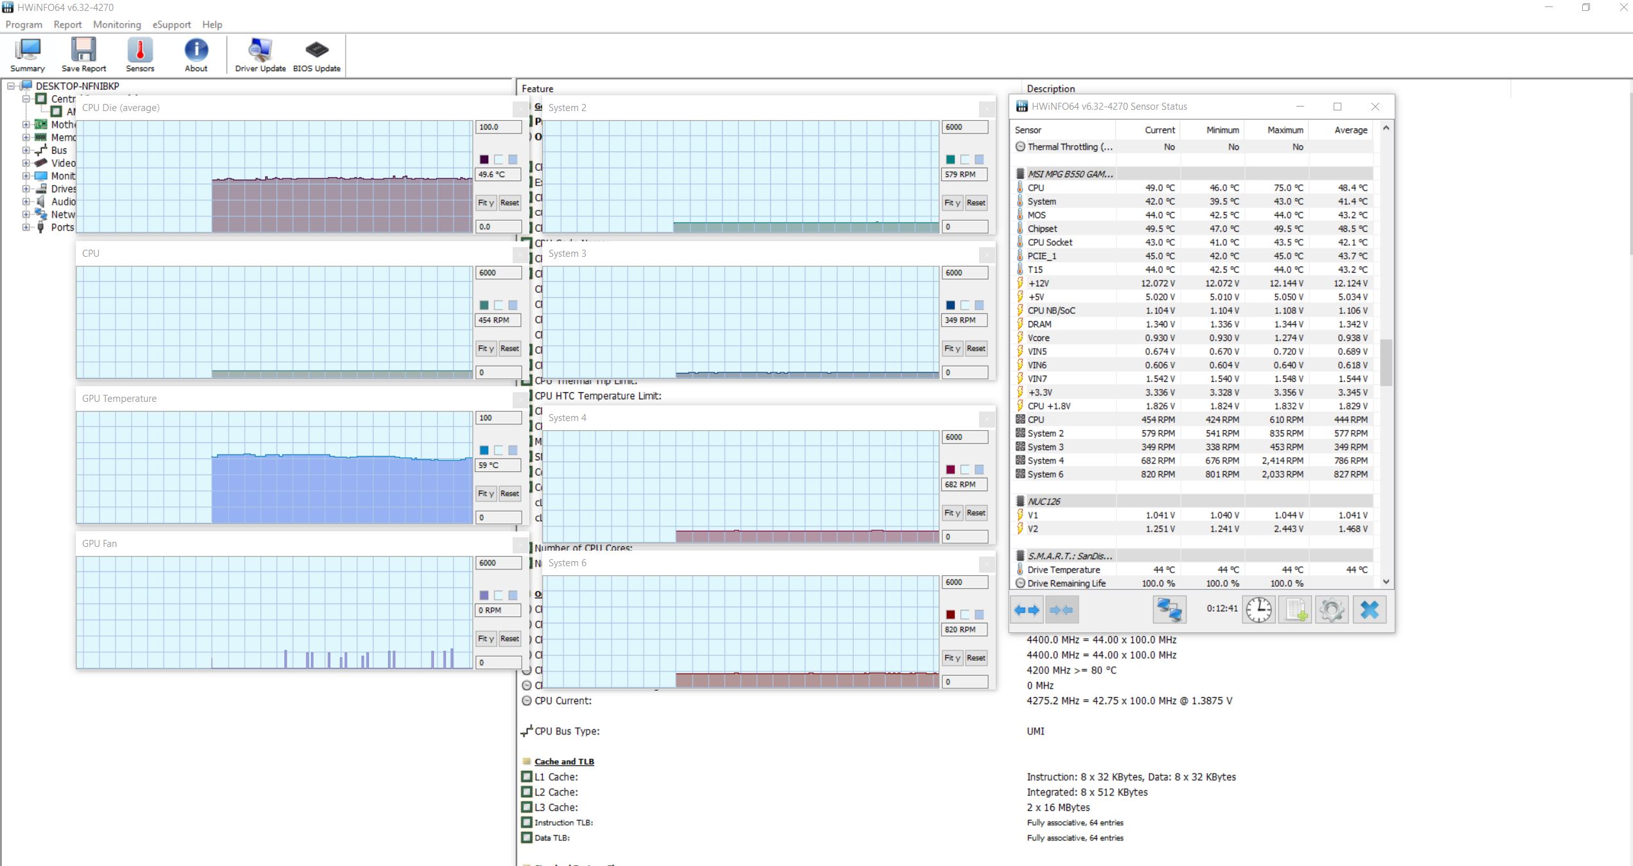Expand the Motherboard tree node

click(x=26, y=125)
